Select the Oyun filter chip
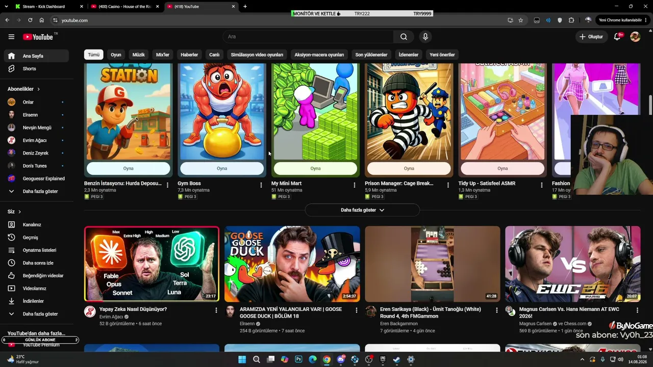Viewport: 653px width, 367px height. (116, 55)
